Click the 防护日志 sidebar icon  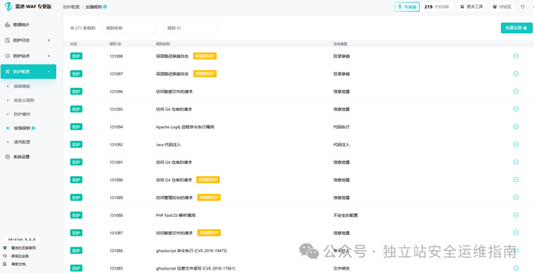(7, 40)
